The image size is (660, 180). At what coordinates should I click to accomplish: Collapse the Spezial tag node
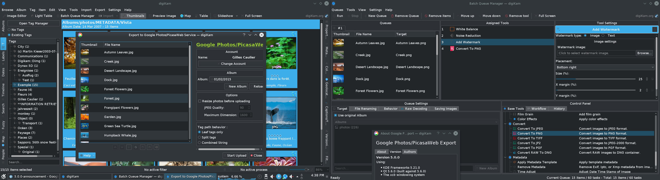coord(10,147)
